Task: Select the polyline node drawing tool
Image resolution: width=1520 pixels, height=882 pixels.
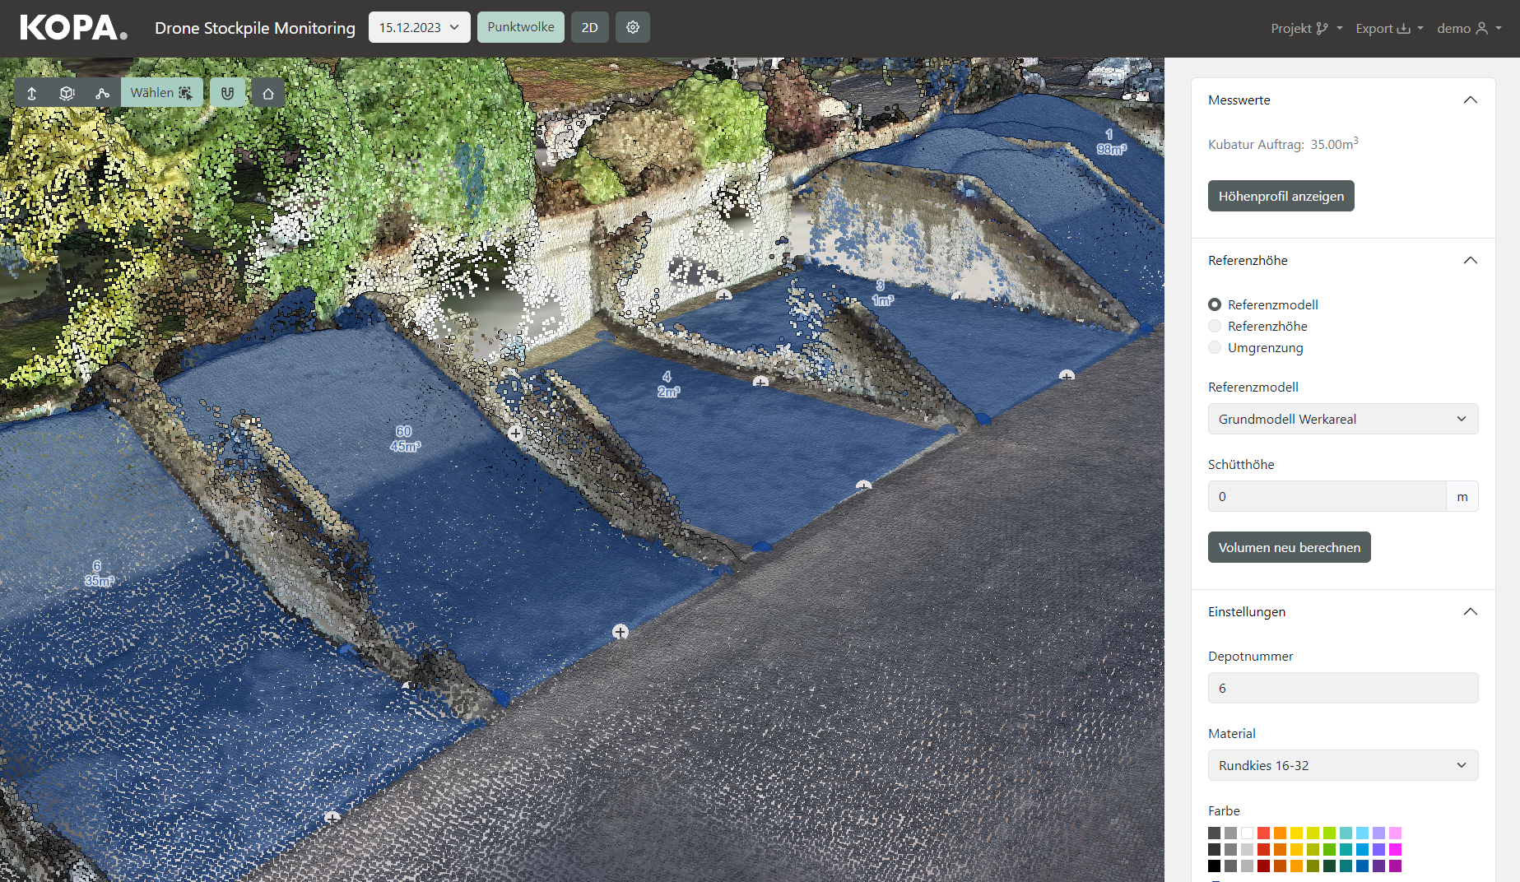Action: (102, 93)
